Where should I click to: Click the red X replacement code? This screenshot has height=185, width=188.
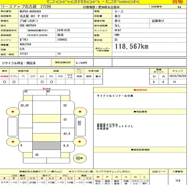(x=126, y=177)
